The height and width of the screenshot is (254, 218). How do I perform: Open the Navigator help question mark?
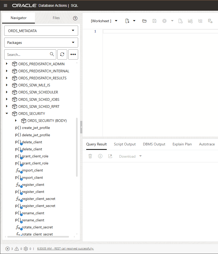coord(75,18)
